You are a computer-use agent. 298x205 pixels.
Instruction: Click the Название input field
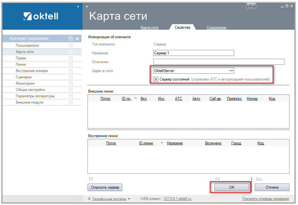(x=193, y=53)
